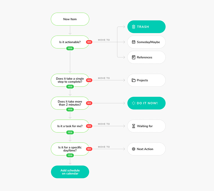
Task: Click the bookmark icon beside References
Action: (133, 57)
